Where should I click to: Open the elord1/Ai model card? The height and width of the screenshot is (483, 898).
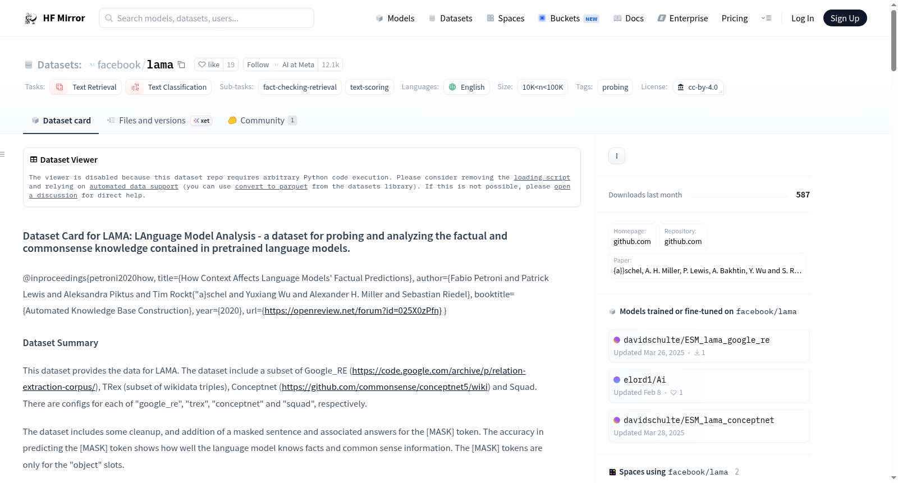709,386
